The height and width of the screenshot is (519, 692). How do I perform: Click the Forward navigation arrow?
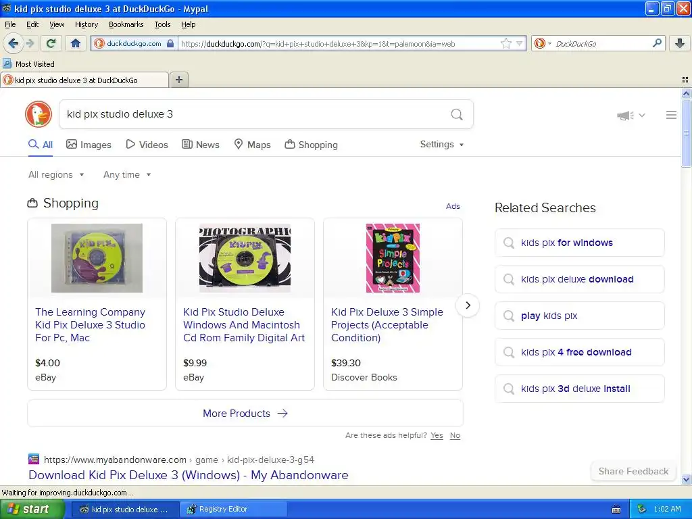pos(30,43)
